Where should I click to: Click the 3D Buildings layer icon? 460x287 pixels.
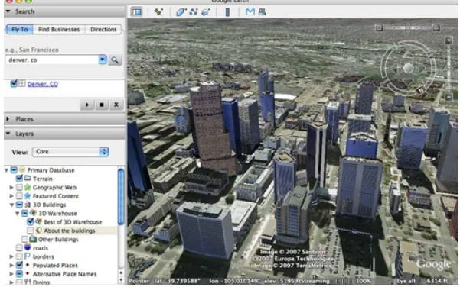click(x=28, y=205)
